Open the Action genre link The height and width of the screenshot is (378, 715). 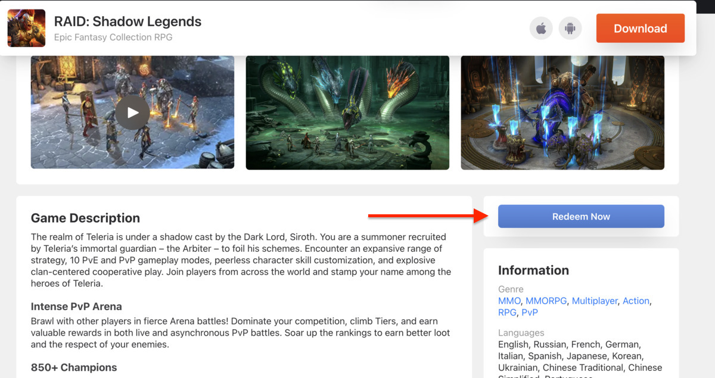coord(636,301)
